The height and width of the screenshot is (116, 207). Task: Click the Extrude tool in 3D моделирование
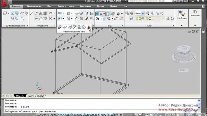pyautogui.click(x=12, y=13)
